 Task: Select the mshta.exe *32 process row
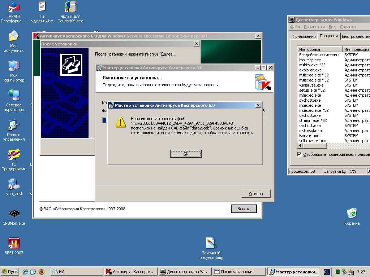(x=334, y=65)
